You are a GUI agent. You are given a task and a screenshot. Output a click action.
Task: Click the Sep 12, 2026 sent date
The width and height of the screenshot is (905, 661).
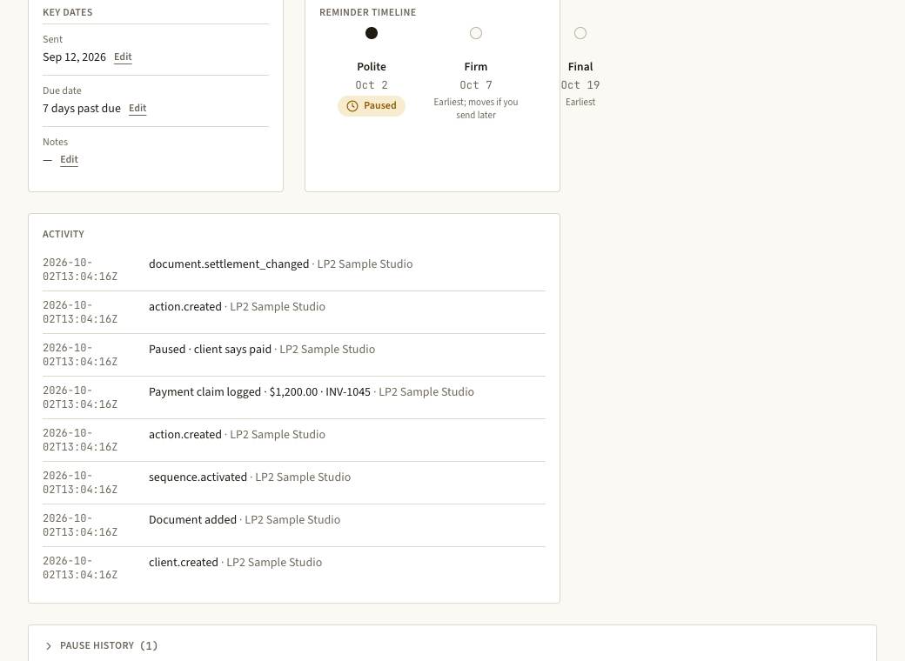pos(75,57)
